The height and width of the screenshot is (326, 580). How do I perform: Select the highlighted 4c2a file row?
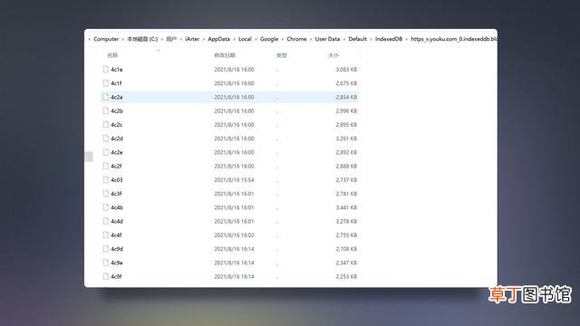(x=229, y=97)
